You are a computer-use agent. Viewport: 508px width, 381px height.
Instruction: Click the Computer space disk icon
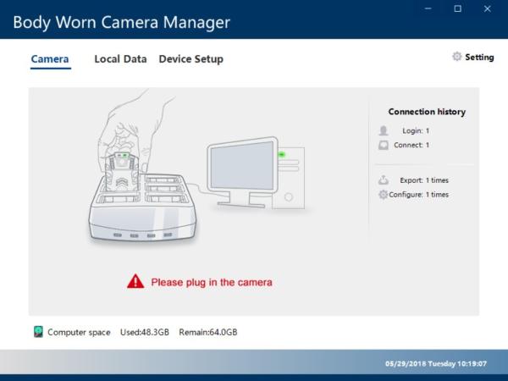tap(38, 332)
